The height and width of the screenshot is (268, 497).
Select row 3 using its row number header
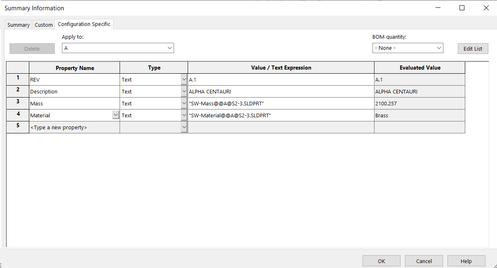point(17,103)
